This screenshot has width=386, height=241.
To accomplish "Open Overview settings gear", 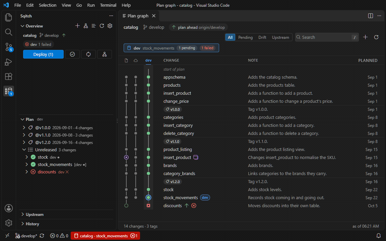I will [110, 26].
